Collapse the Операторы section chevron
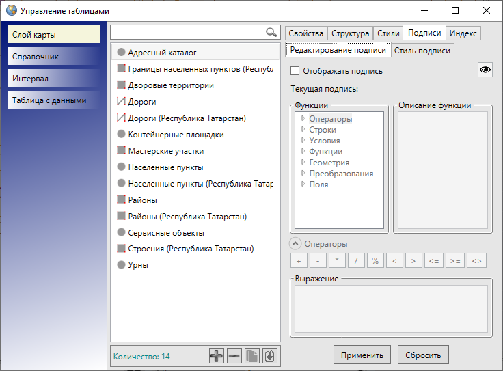The height and width of the screenshot is (371, 503). click(x=295, y=244)
